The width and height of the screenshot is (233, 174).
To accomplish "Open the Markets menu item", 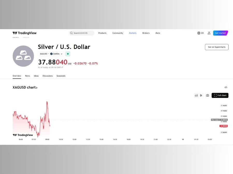I will pos(133,33).
